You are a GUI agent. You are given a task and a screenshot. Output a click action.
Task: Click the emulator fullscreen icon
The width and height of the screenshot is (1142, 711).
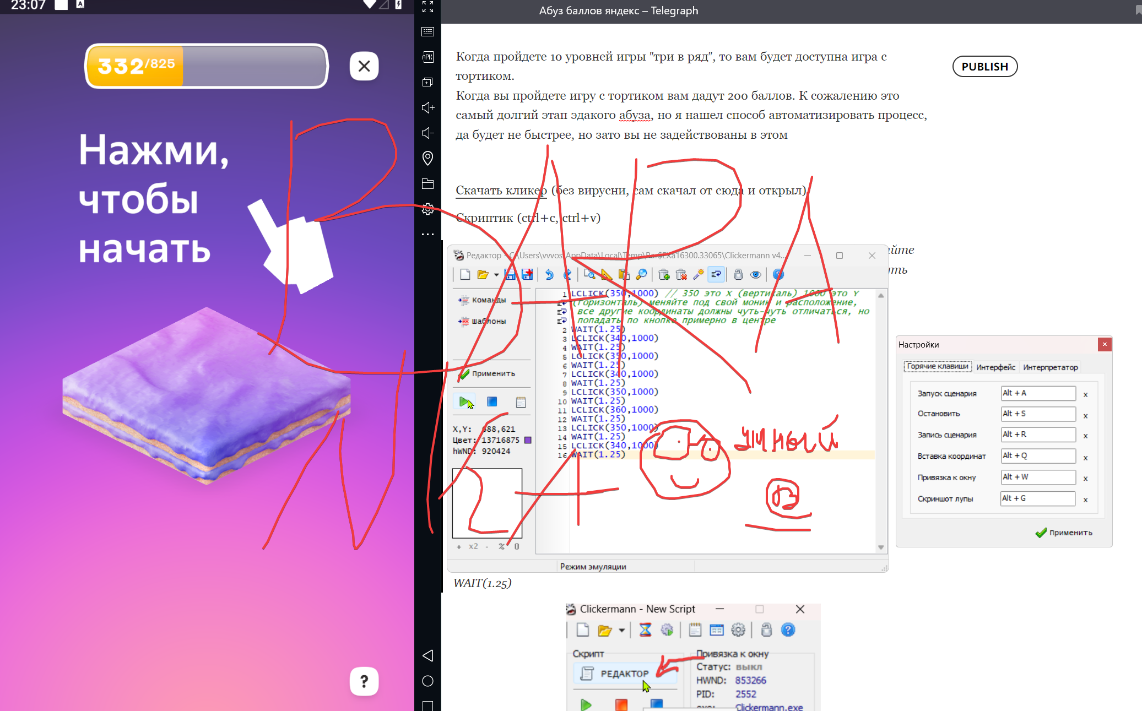pyautogui.click(x=427, y=7)
